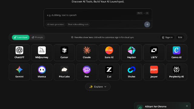Viewport: 194px width, 109px height.
Task: Open the Canva AI icon
Action: tap(176, 50)
